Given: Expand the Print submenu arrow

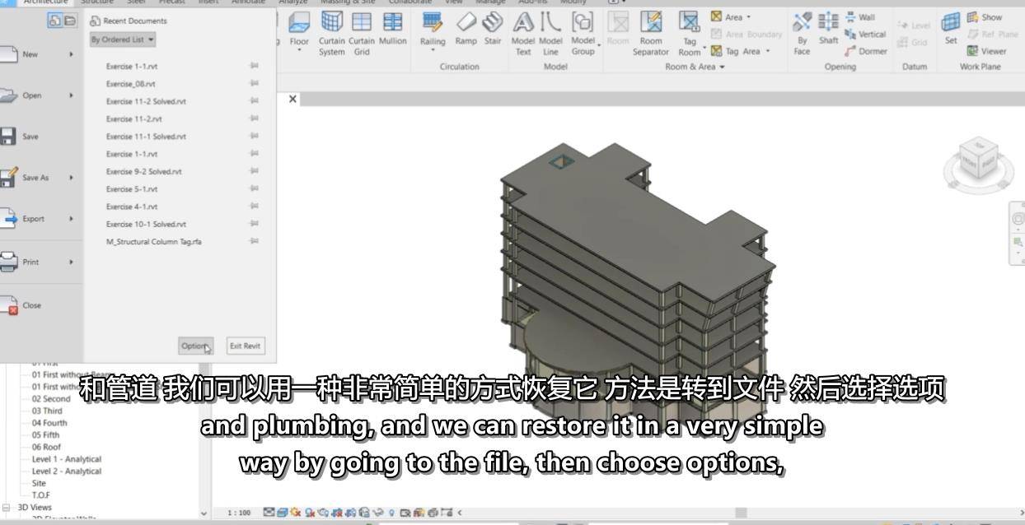Looking at the screenshot, I should [71, 262].
